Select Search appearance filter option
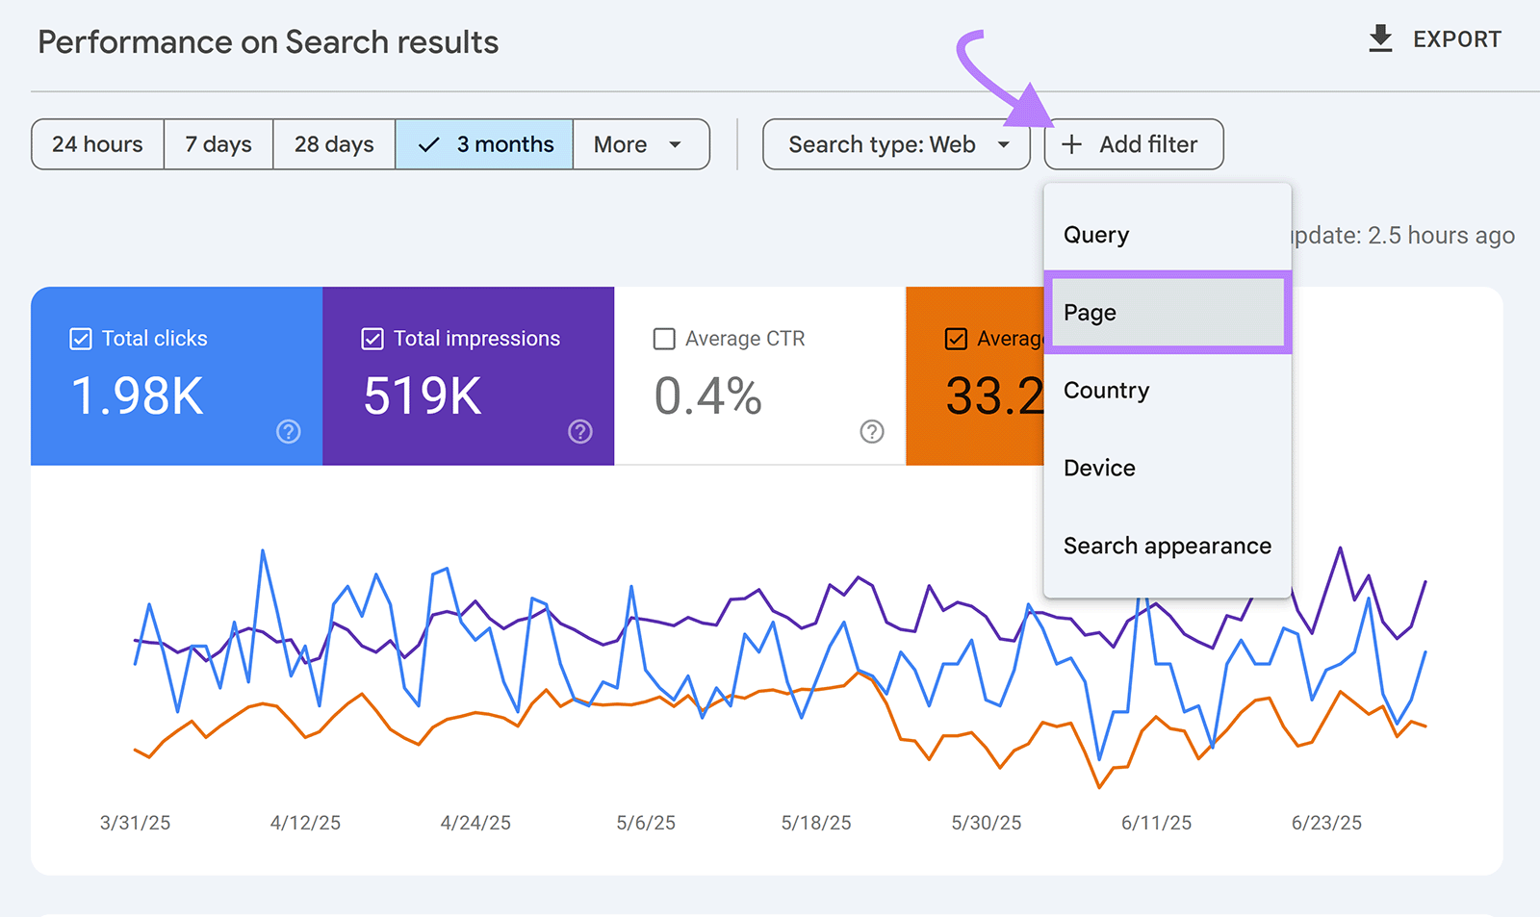1540x917 pixels. coord(1167,546)
